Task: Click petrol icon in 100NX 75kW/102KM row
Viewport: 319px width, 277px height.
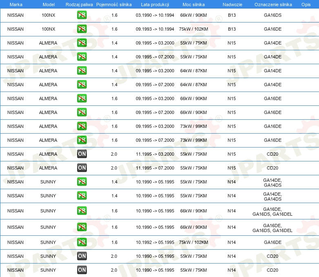Action: pyautogui.click(x=82, y=29)
